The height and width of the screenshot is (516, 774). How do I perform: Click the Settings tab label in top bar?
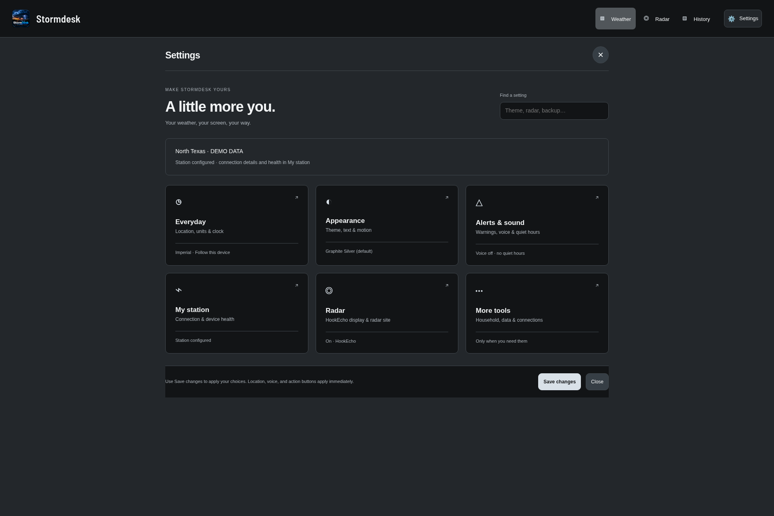coord(749,19)
